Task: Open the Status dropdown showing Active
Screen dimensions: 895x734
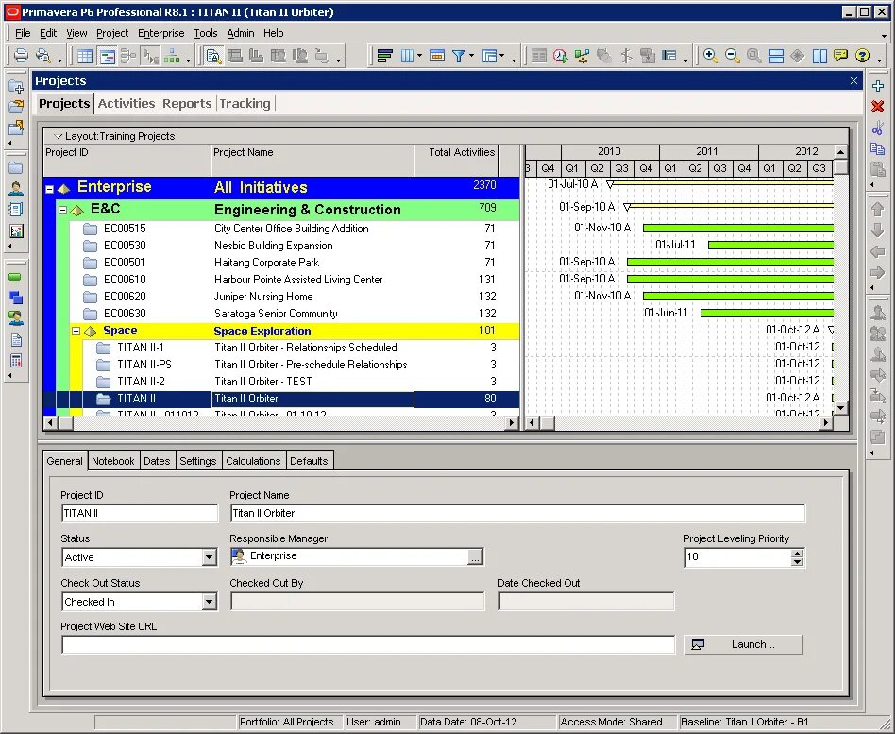Action: click(x=209, y=557)
